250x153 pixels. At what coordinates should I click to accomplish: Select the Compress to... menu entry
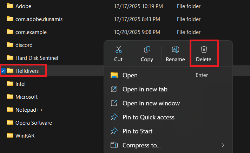142,145
